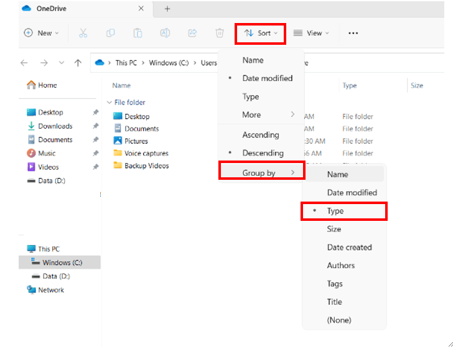453x354 pixels.
Task: Group by Date created
Action: coord(343,247)
